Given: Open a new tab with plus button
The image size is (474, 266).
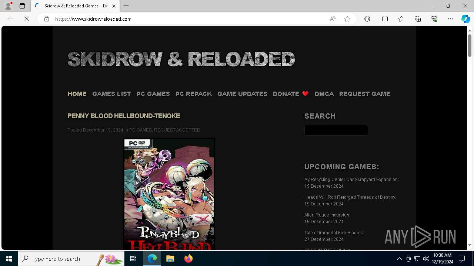Looking at the screenshot, I should 126,6.
